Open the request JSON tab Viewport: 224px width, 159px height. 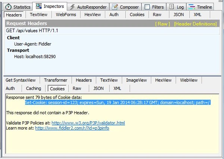(178, 15)
